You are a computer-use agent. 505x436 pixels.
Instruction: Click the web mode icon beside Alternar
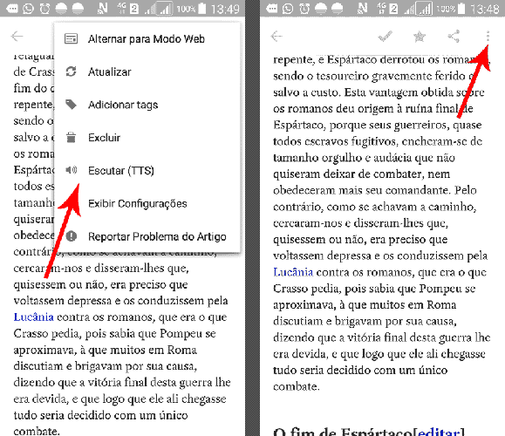[x=72, y=38]
